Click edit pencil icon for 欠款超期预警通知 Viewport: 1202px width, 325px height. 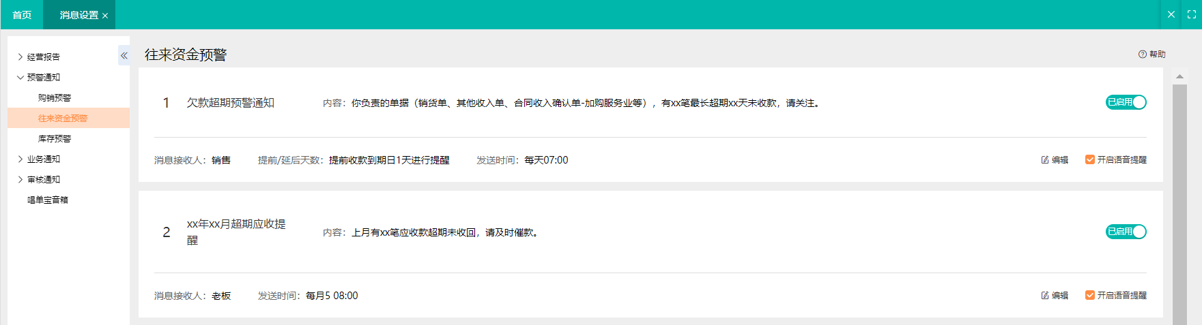[x=1044, y=160]
